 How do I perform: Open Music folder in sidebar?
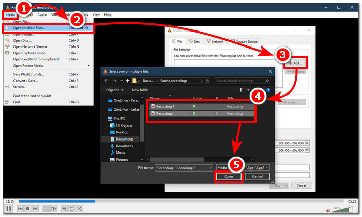coord(118,152)
